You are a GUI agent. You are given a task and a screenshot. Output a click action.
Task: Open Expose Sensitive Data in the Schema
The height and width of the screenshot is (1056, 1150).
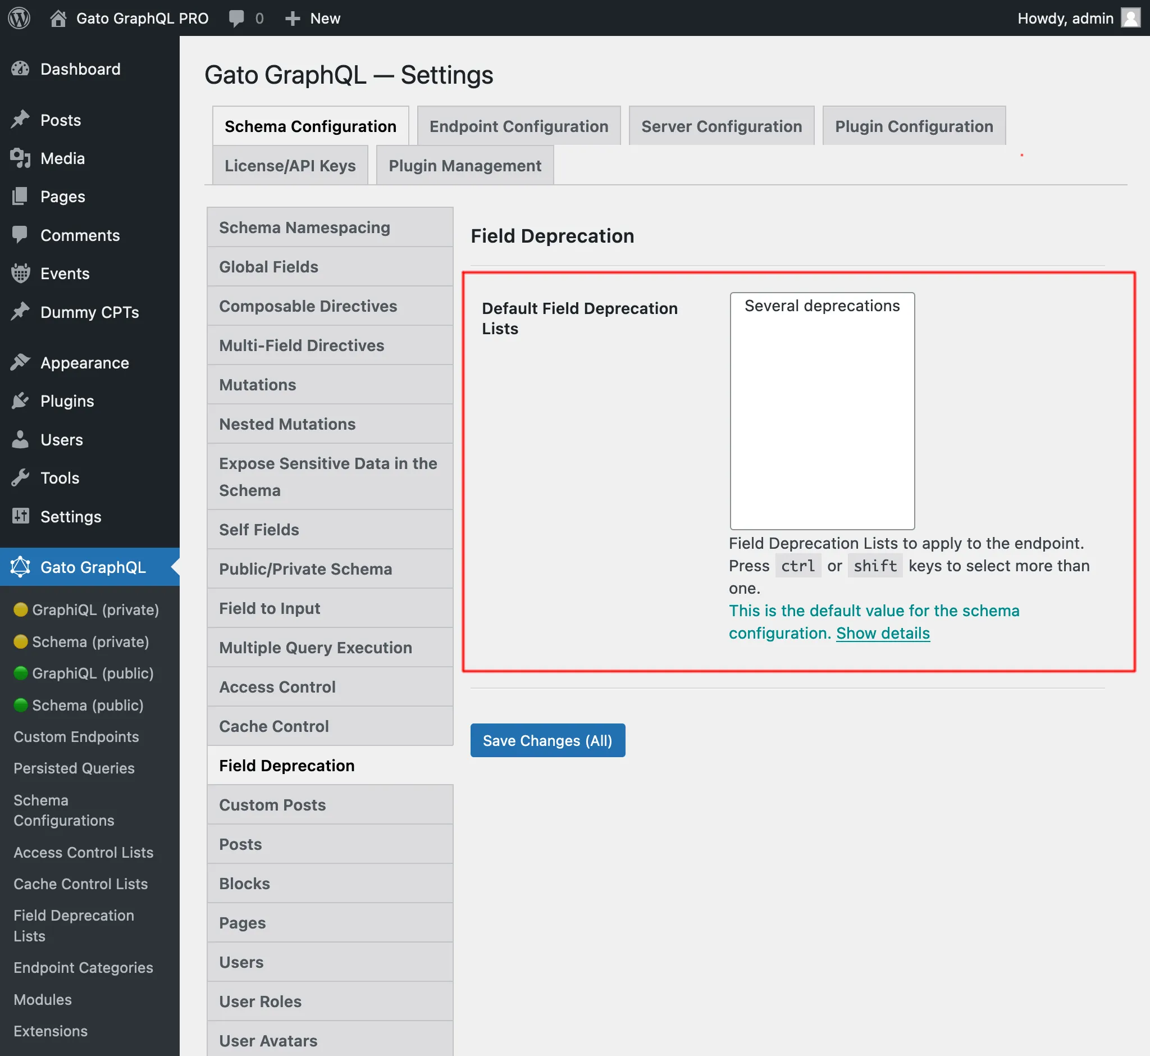click(x=330, y=476)
